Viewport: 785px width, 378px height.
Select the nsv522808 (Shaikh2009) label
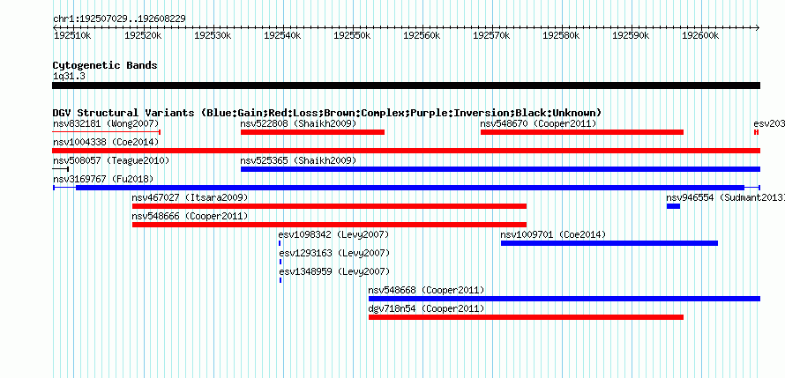[x=298, y=123]
